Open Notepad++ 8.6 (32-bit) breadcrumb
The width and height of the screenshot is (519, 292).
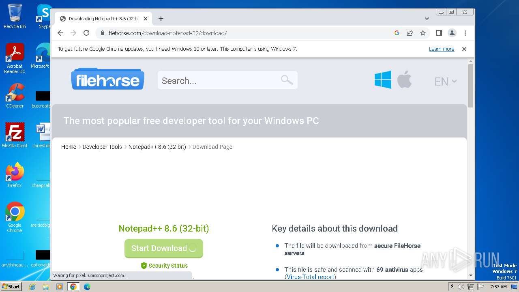[157, 147]
